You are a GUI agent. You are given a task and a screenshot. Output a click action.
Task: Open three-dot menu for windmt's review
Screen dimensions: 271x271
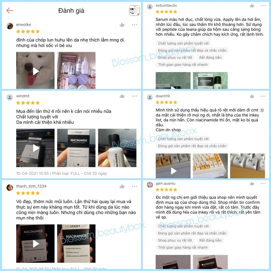(134, 96)
